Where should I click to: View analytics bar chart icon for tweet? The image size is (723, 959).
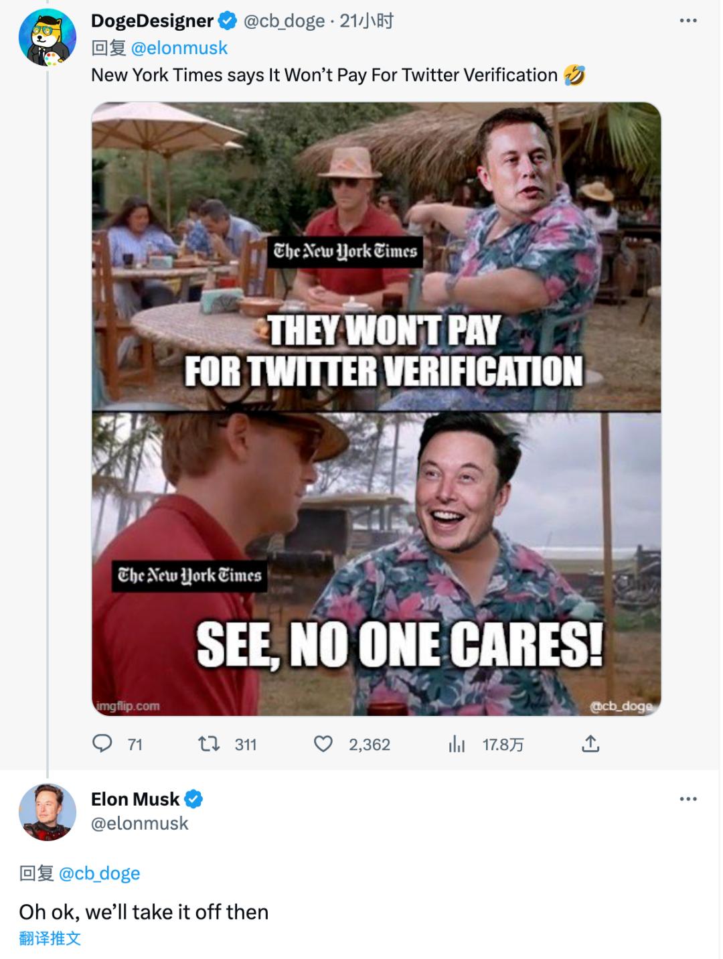coord(457,744)
